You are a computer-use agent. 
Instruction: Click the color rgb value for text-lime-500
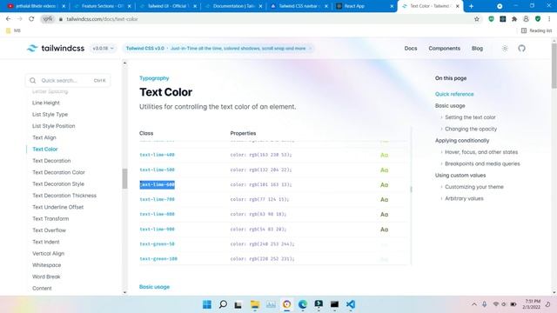click(261, 170)
